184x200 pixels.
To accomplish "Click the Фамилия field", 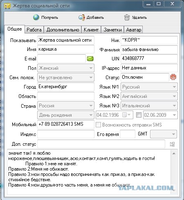I will [149, 49].
